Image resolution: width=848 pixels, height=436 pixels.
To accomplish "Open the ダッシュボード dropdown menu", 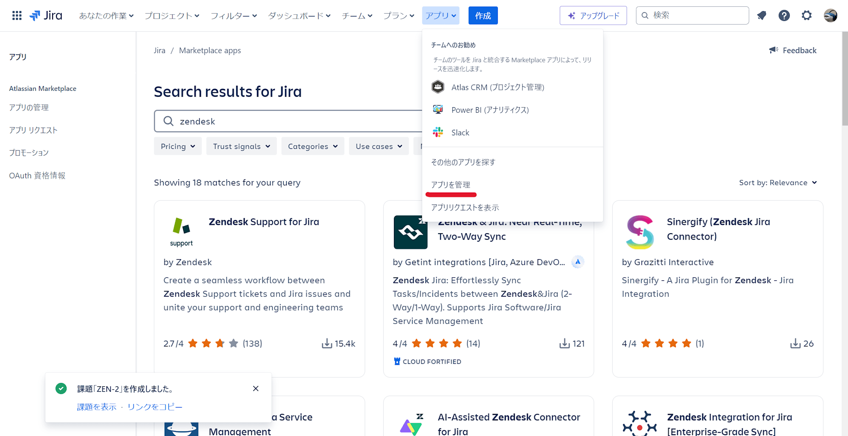I will [299, 16].
